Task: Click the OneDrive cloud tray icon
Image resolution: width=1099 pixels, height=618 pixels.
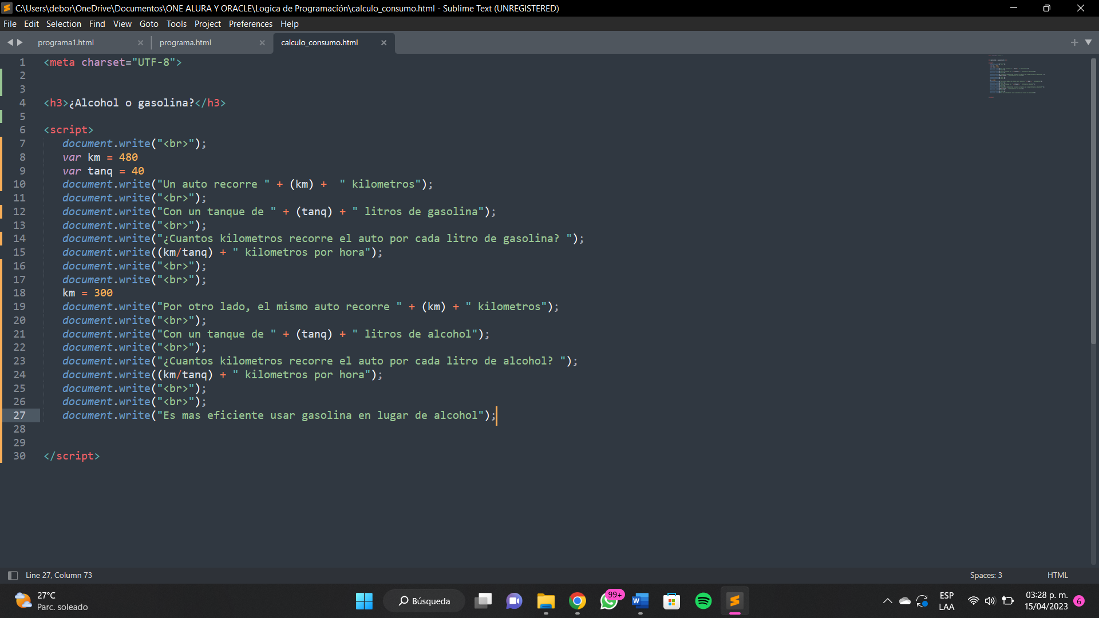Action: click(905, 601)
